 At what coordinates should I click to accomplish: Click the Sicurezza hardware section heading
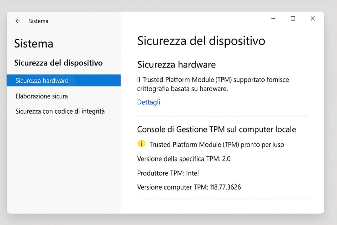pos(176,64)
